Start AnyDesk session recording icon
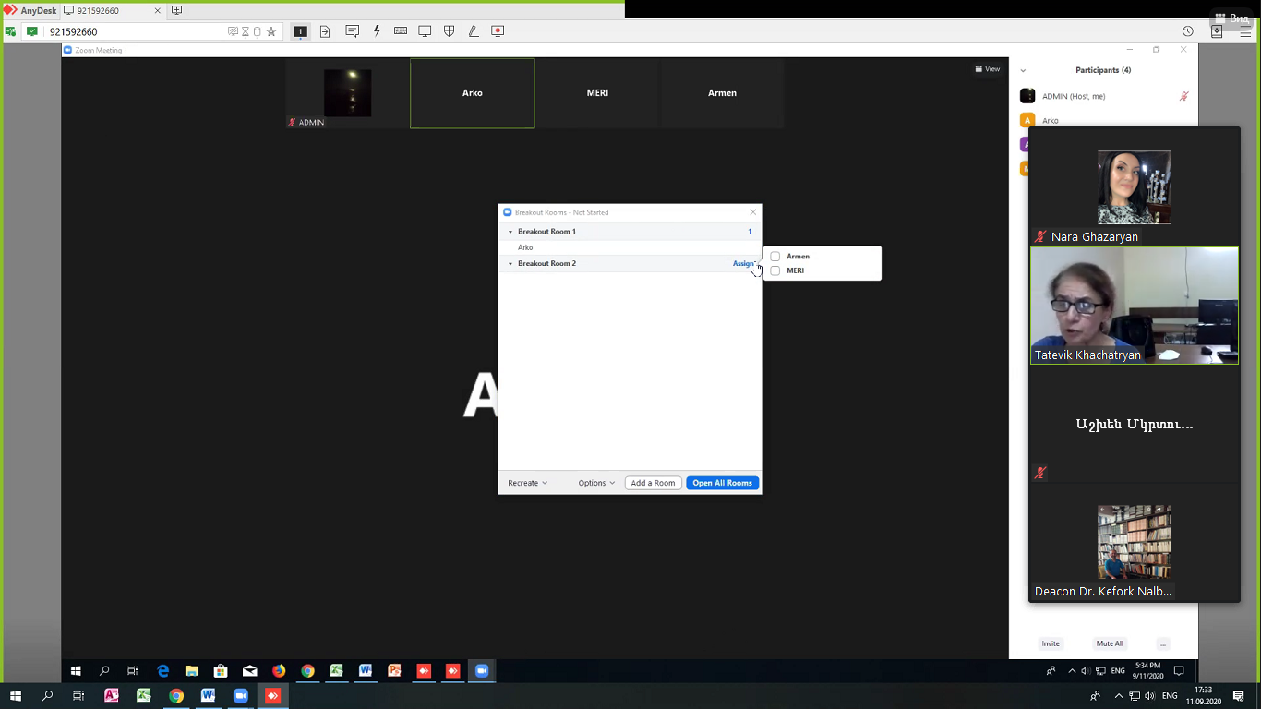This screenshot has width=1261, height=709. [498, 31]
